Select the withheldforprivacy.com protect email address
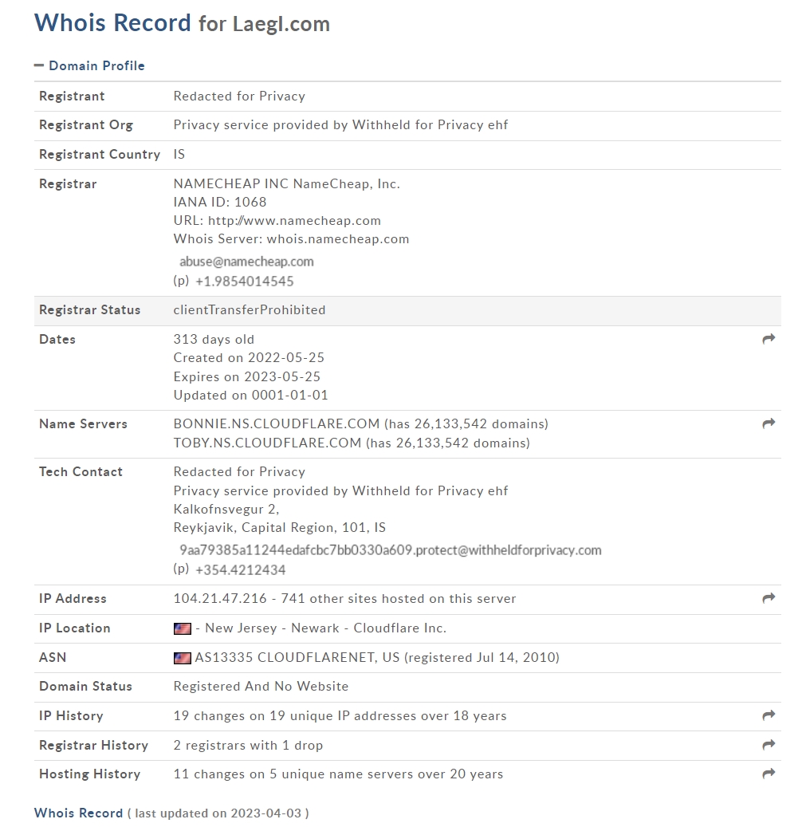Screen dimensions: 806x827 (390, 550)
